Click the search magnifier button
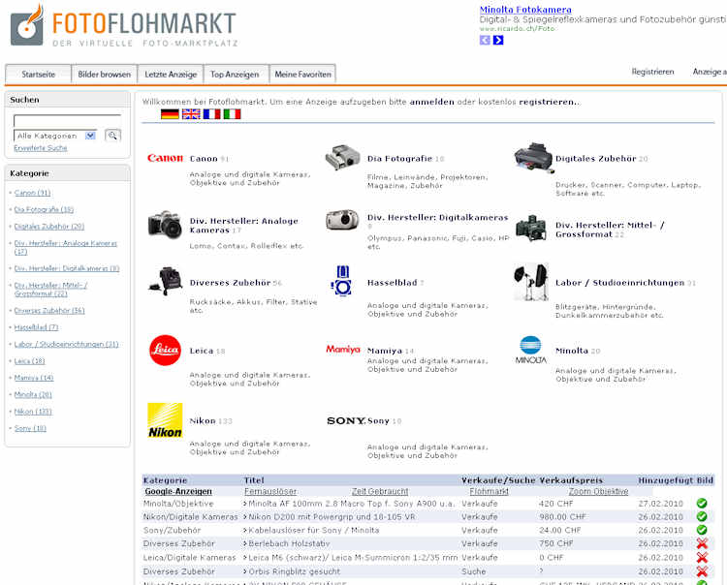The width and height of the screenshot is (727, 585). click(x=112, y=136)
